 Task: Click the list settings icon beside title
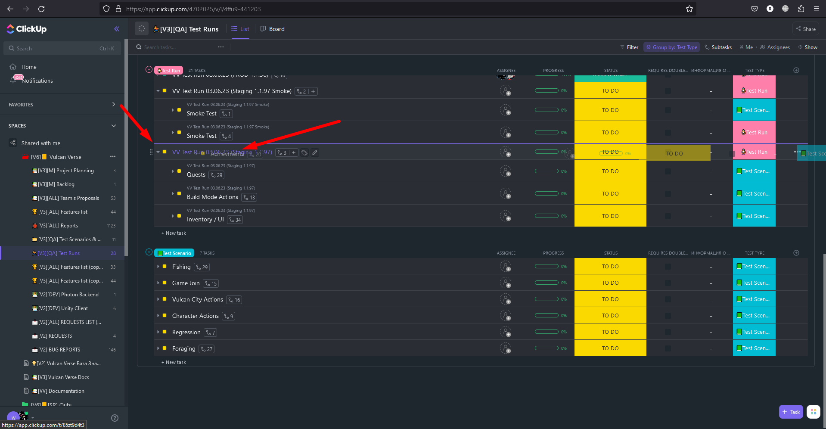[142, 28]
